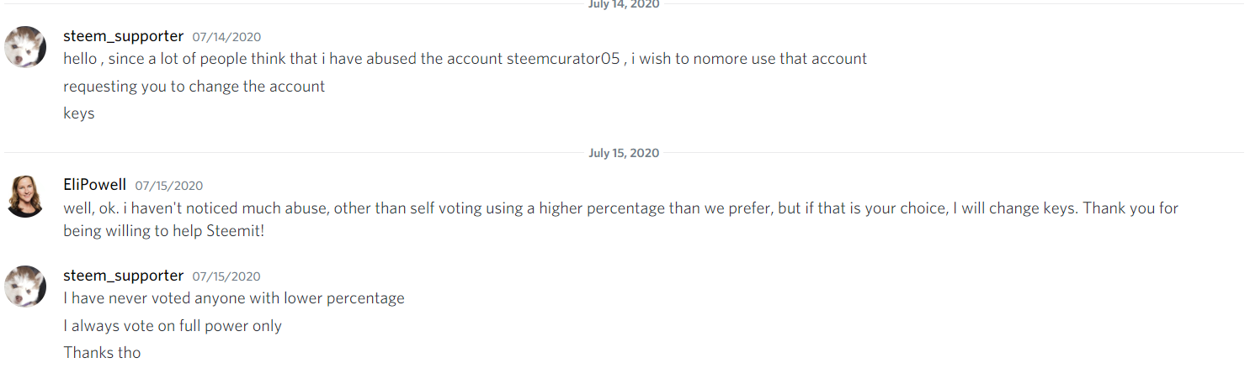Click the "being willing to help Steemit!" line

163,230
